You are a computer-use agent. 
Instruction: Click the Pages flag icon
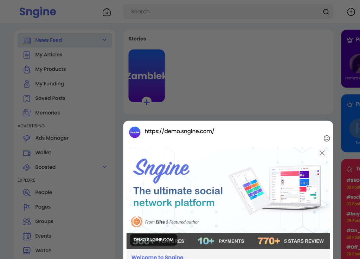pos(27,207)
